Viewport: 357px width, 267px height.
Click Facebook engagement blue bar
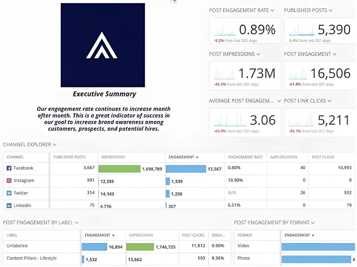pyautogui.click(x=186, y=169)
